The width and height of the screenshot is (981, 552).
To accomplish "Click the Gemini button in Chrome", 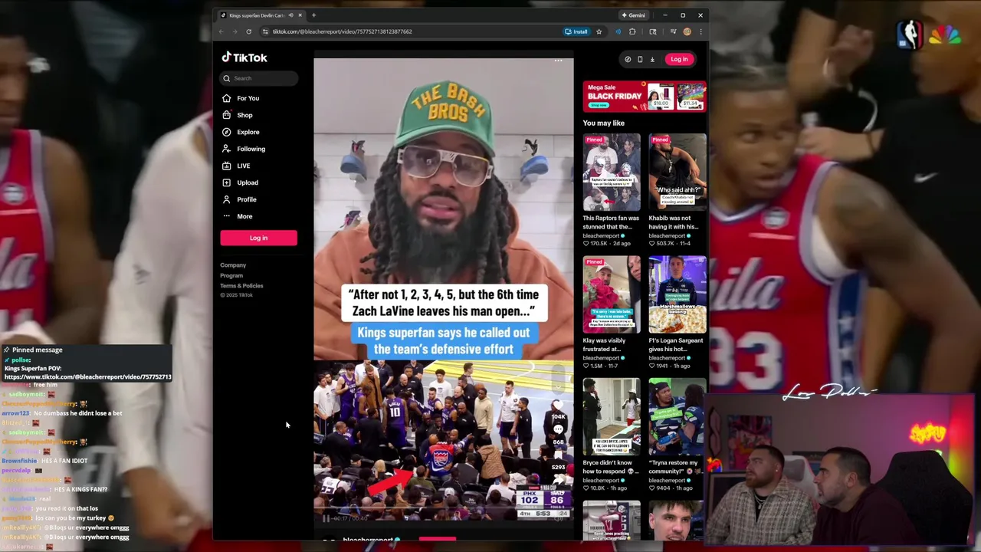I will pyautogui.click(x=634, y=15).
